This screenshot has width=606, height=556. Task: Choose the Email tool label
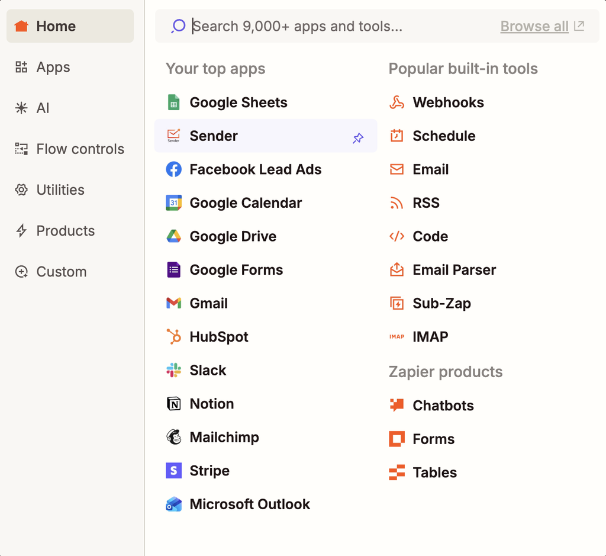pos(431,169)
